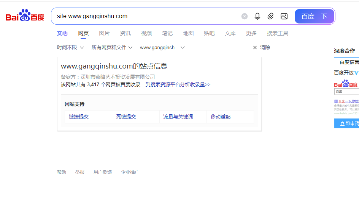Click the 立即申请 button in sidebar
The image size is (359, 201).
[346, 123]
